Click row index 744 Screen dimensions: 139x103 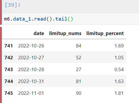tap(9, 81)
